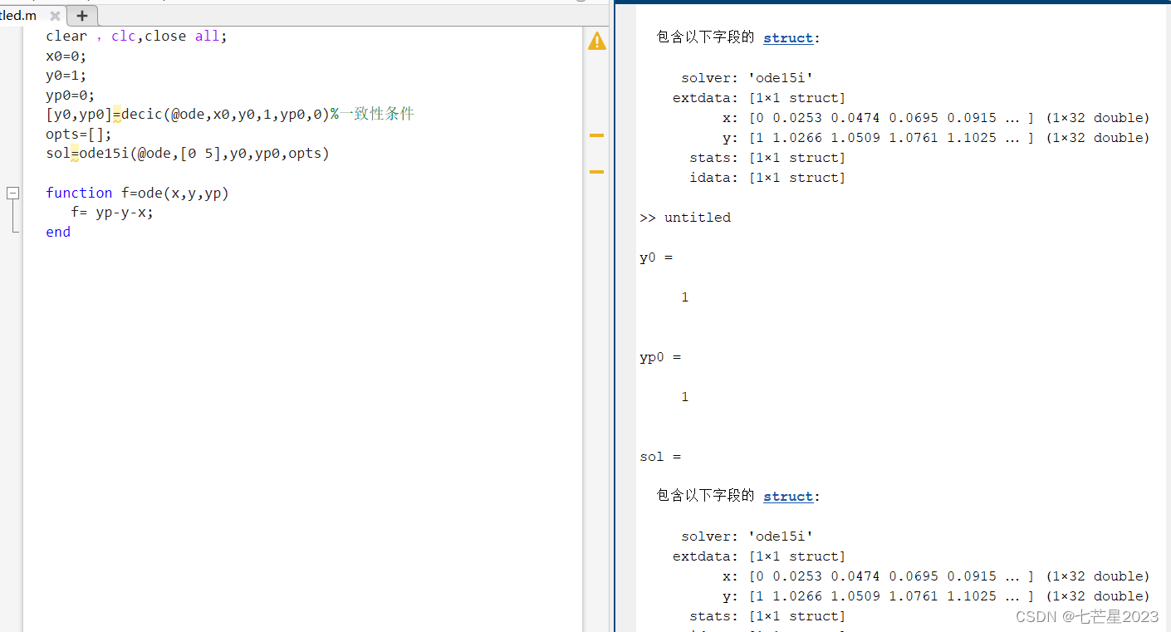Viewport: 1171px width, 632px height.
Task: Click the y0=1 assignment line in editor
Action: (x=64, y=75)
